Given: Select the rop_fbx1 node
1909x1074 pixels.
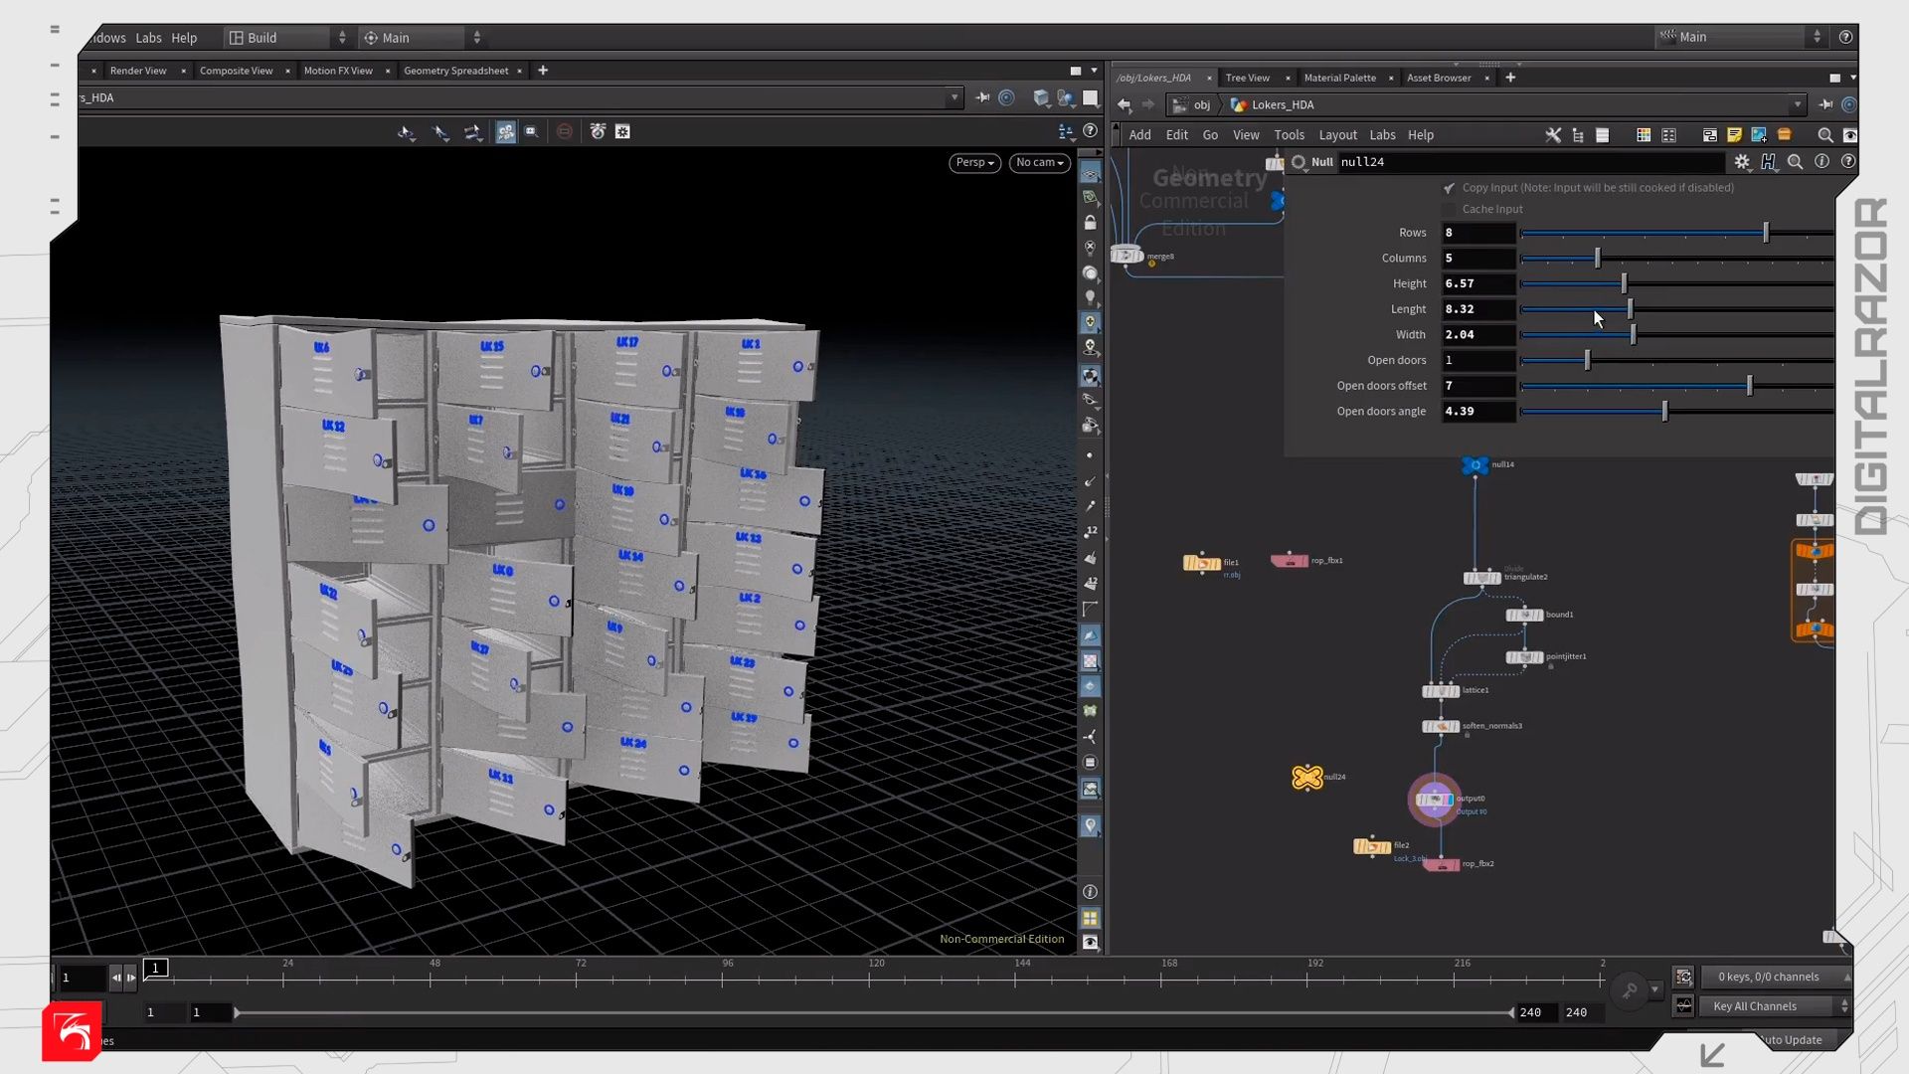Looking at the screenshot, I should click(x=1290, y=561).
